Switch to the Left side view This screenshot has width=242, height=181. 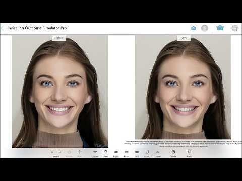137,154
